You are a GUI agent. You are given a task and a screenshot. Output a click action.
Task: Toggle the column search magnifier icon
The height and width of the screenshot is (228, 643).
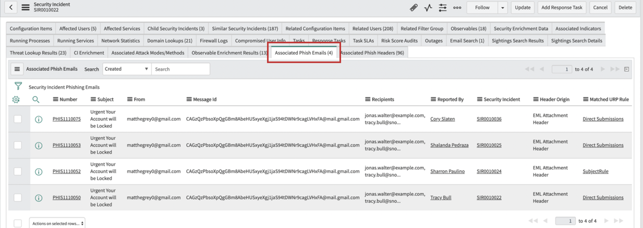pos(36,99)
